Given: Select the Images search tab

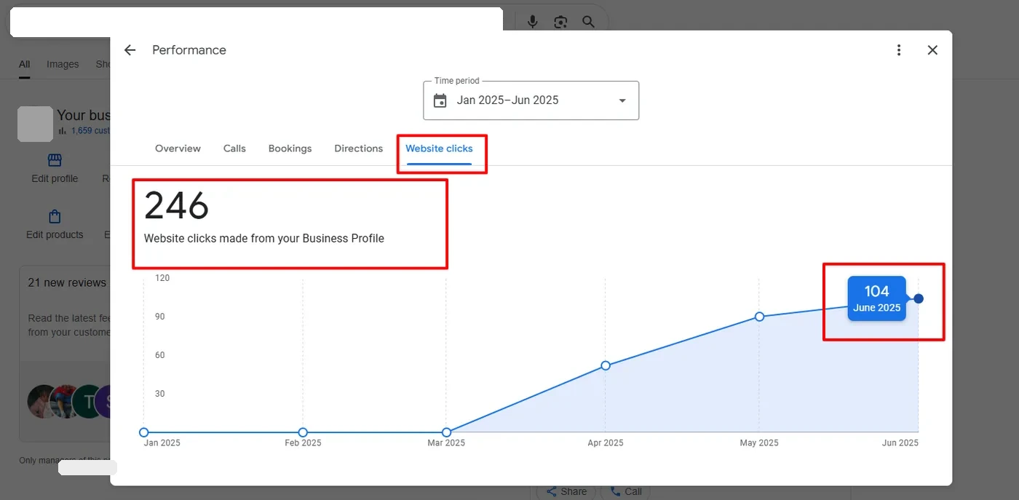Looking at the screenshot, I should point(63,64).
